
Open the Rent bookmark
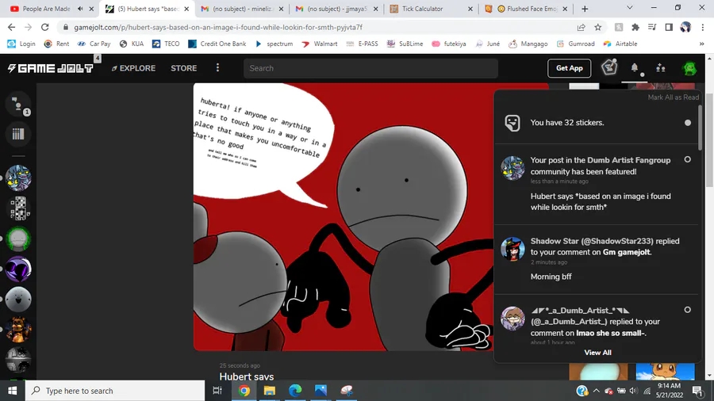point(56,44)
